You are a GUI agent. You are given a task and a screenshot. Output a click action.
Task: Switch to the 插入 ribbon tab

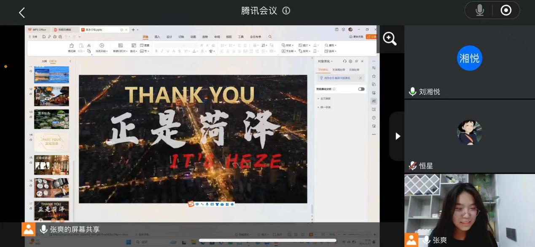(x=157, y=37)
